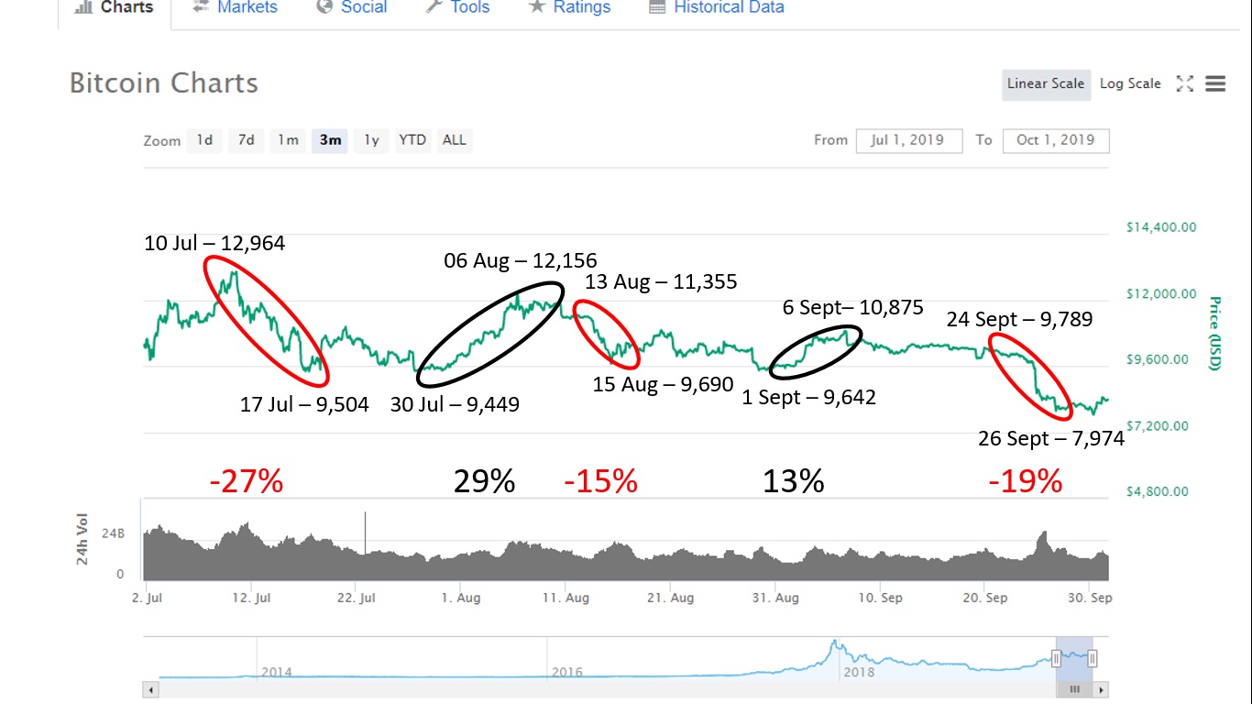The image size is (1252, 704).
Task: Set zoom range to 1y
Action: pyautogui.click(x=371, y=140)
